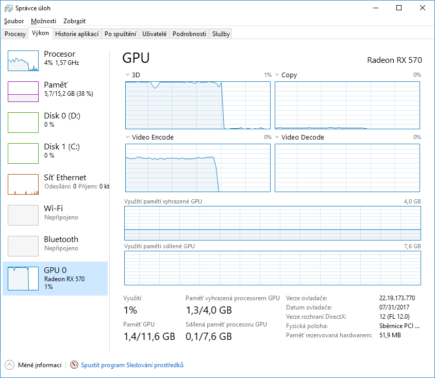Click the Spustit program Sledování prostředků link

(132, 365)
